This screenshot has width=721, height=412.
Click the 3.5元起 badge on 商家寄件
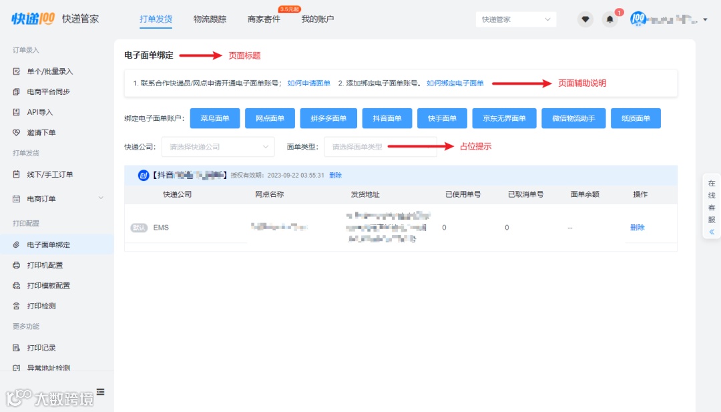point(289,9)
